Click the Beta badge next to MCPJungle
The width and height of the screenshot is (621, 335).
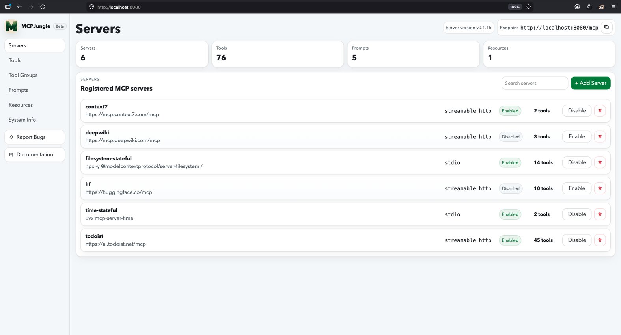(60, 26)
